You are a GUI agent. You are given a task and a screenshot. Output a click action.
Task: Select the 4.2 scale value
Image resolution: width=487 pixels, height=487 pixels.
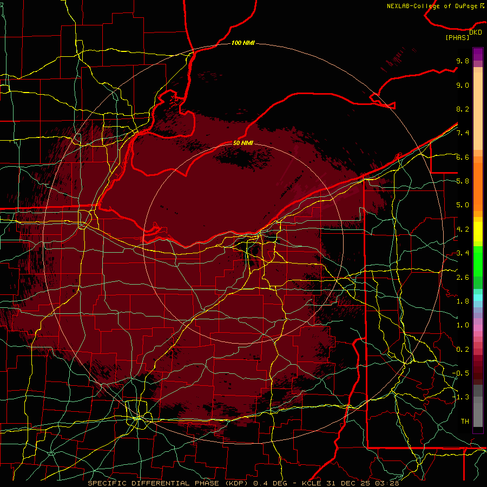click(463, 229)
